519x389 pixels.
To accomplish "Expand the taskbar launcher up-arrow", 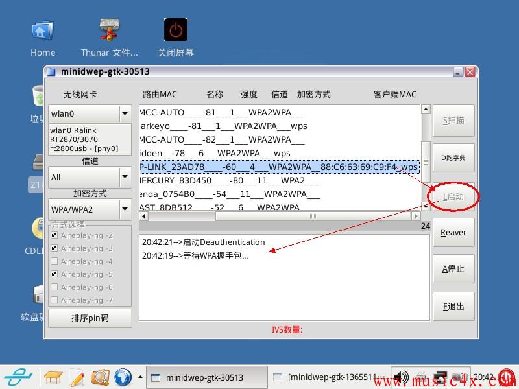I will coord(140,377).
